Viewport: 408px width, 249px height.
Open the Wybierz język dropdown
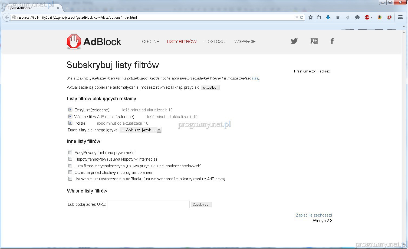(140, 130)
